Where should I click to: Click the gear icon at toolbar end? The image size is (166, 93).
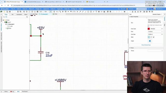(152, 12)
